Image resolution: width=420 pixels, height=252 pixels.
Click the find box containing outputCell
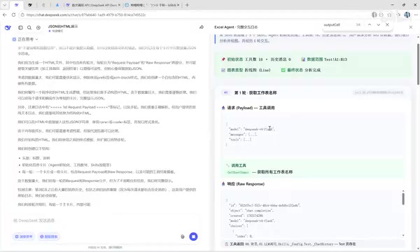(338, 24)
